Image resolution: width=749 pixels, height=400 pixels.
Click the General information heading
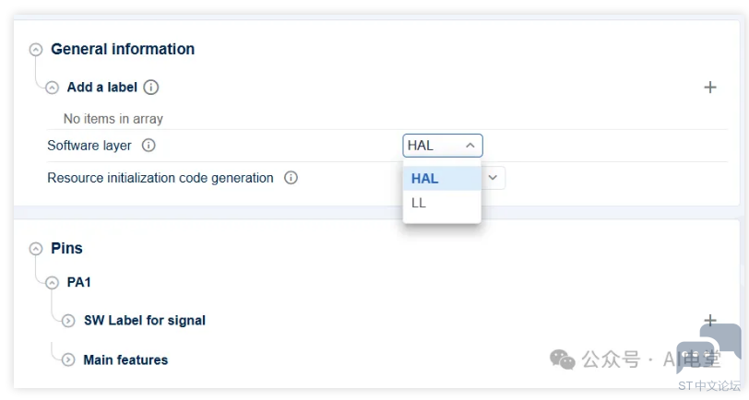(123, 50)
